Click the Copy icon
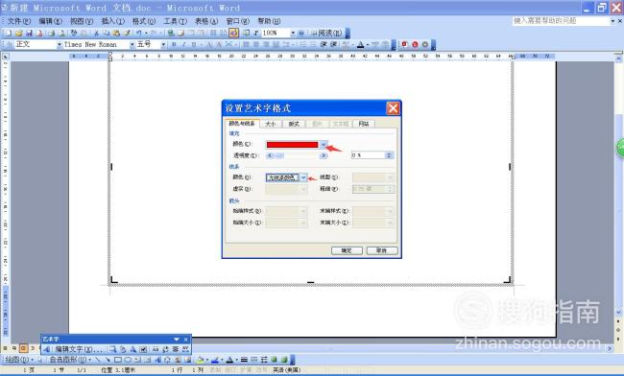Screen dimensions: 624x376 107,33
